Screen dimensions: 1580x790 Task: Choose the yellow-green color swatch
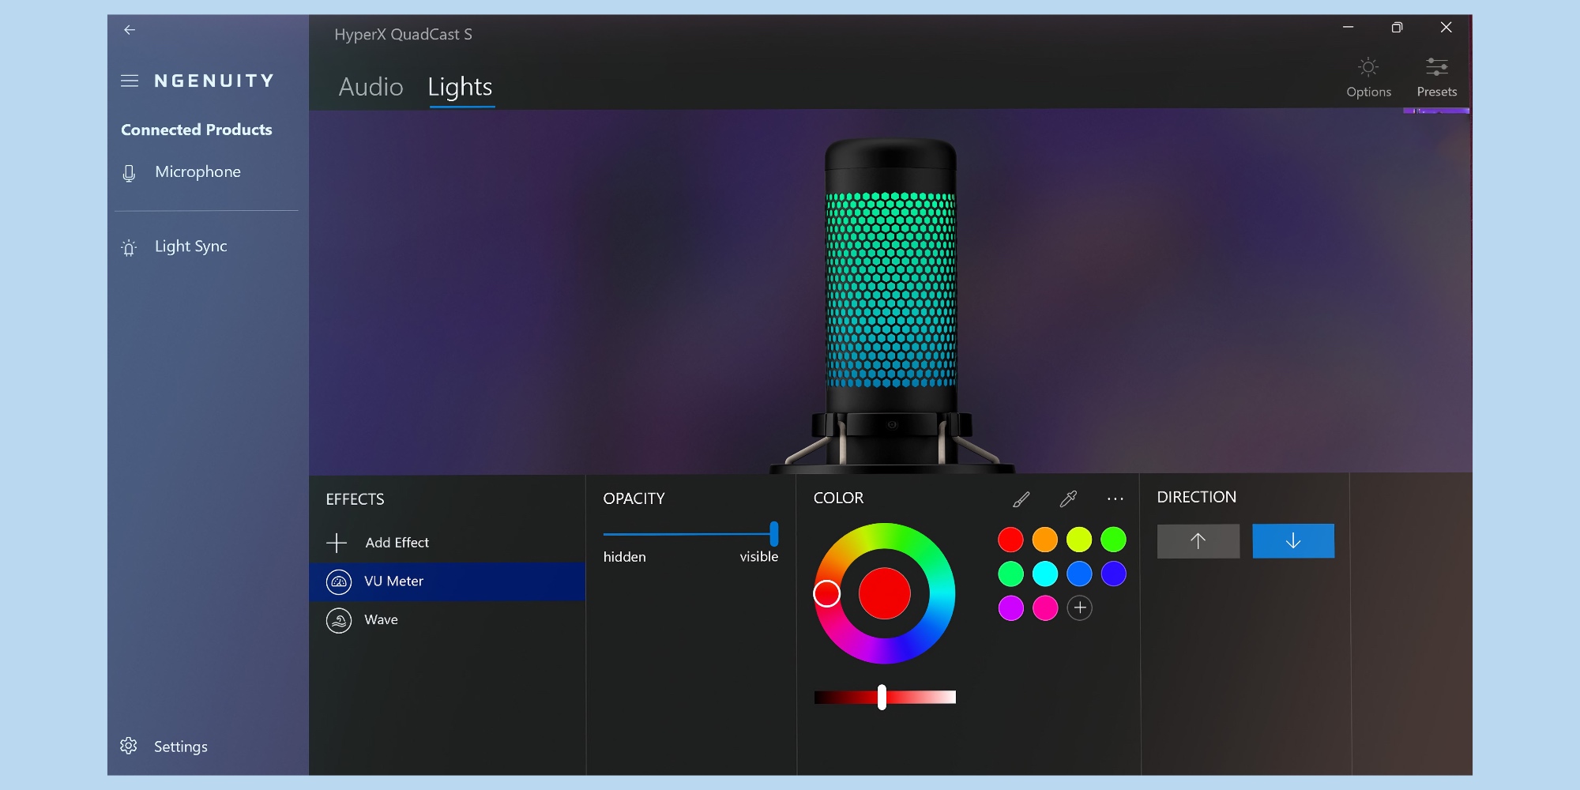coord(1079,540)
